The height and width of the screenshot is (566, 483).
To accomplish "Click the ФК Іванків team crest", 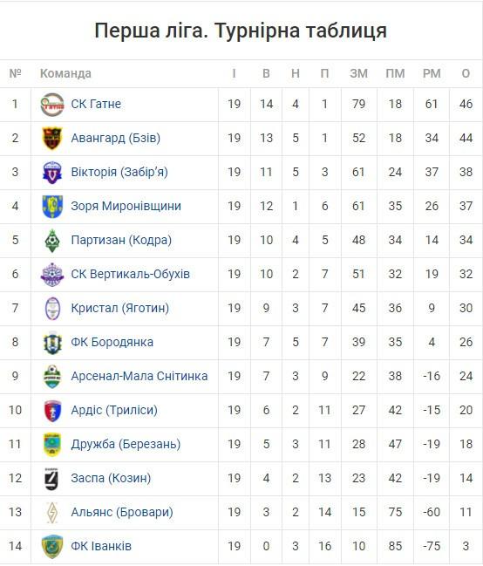I will tap(52, 547).
